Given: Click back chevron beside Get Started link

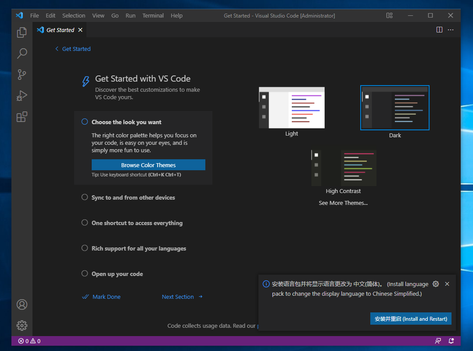Looking at the screenshot, I should coord(57,49).
